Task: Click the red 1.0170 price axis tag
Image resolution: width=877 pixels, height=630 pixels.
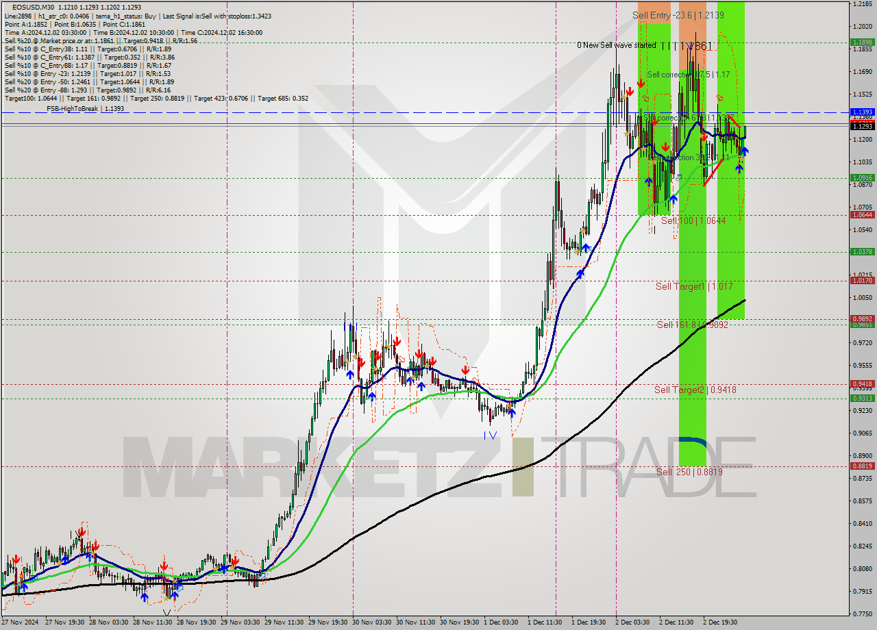Action: click(862, 280)
